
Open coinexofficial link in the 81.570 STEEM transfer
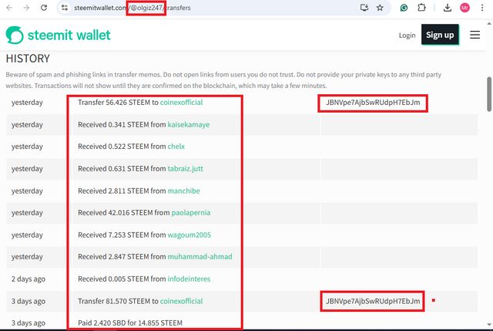pyautogui.click(x=182, y=301)
